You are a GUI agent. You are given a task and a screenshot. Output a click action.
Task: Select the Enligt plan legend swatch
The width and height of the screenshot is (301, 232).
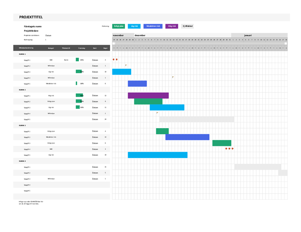[119, 26]
